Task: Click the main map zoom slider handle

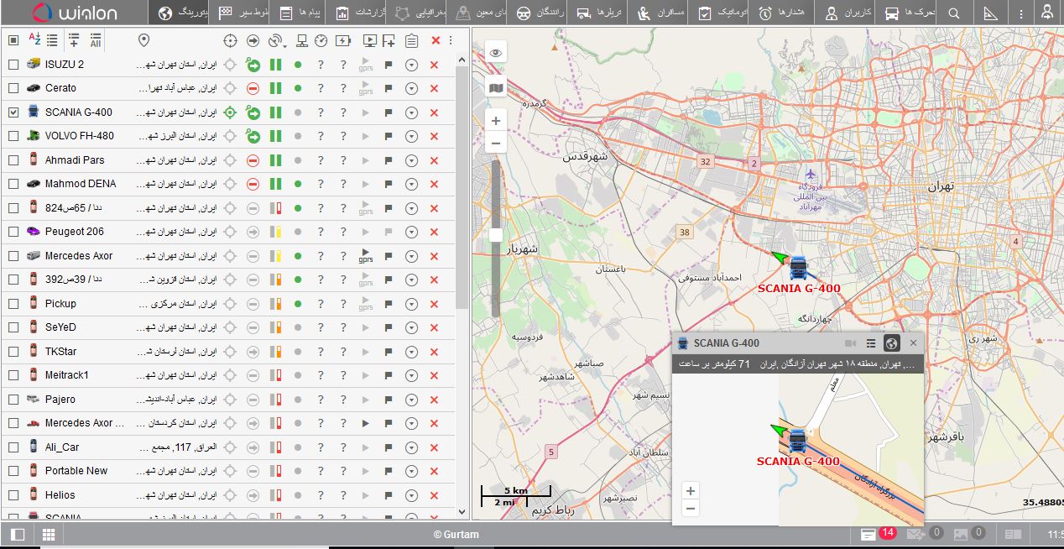Action: [x=496, y=235]
